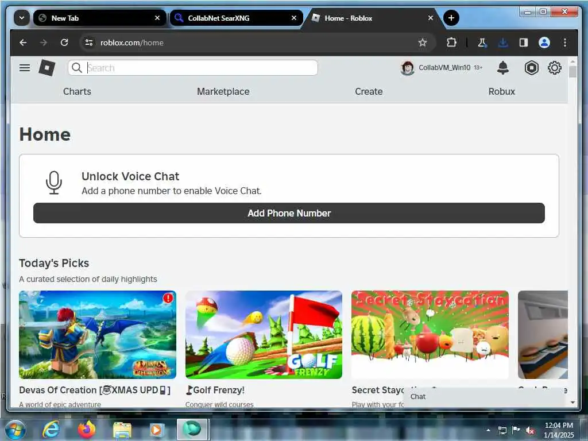
Task: Open the Roblox notifications bell
Action: [503, 68]
